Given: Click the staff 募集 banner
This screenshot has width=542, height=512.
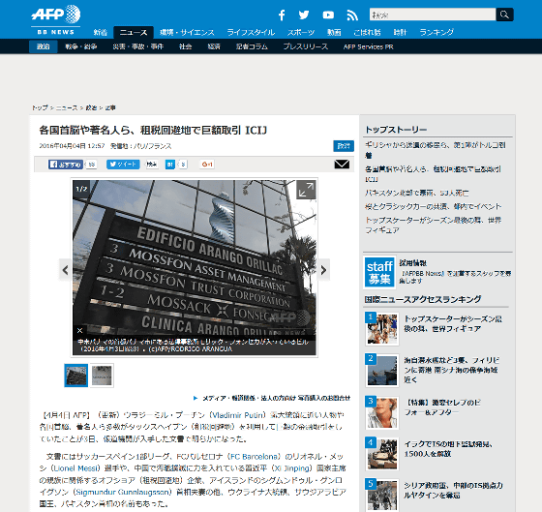Looking at the screenshot, I should [x=379, y=272].
